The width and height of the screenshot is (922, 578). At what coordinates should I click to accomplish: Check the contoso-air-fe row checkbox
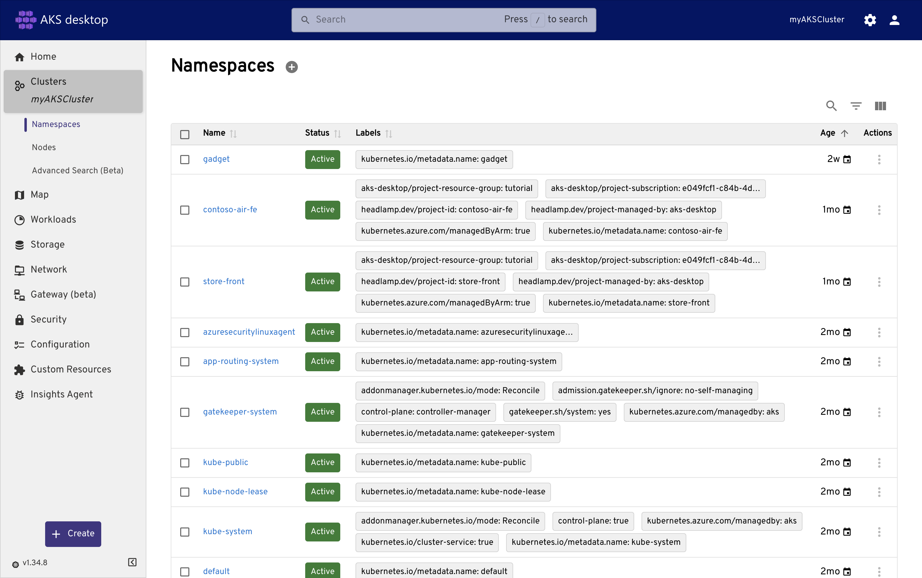184,210
